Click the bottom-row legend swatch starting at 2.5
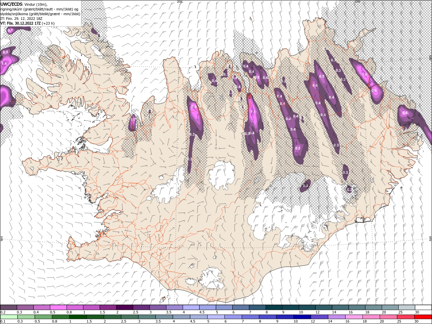Screen dimensions: 432x324 tap(129, 317)
